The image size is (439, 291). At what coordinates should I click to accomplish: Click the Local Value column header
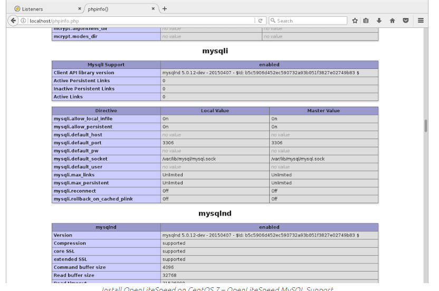pyautogui.click(x=215, y=111)
